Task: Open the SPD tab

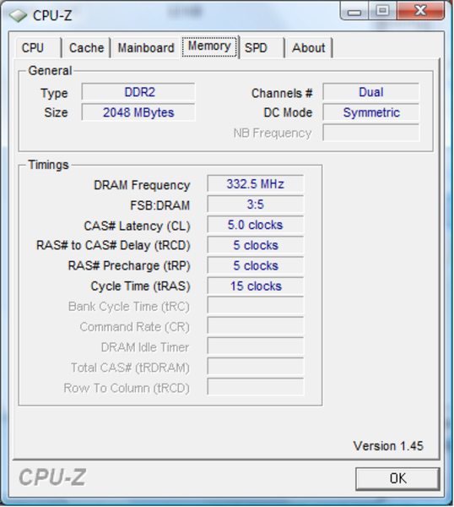Action: 262,48
